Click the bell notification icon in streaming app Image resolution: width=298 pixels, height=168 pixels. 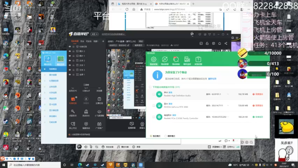[x=219, y=43]
